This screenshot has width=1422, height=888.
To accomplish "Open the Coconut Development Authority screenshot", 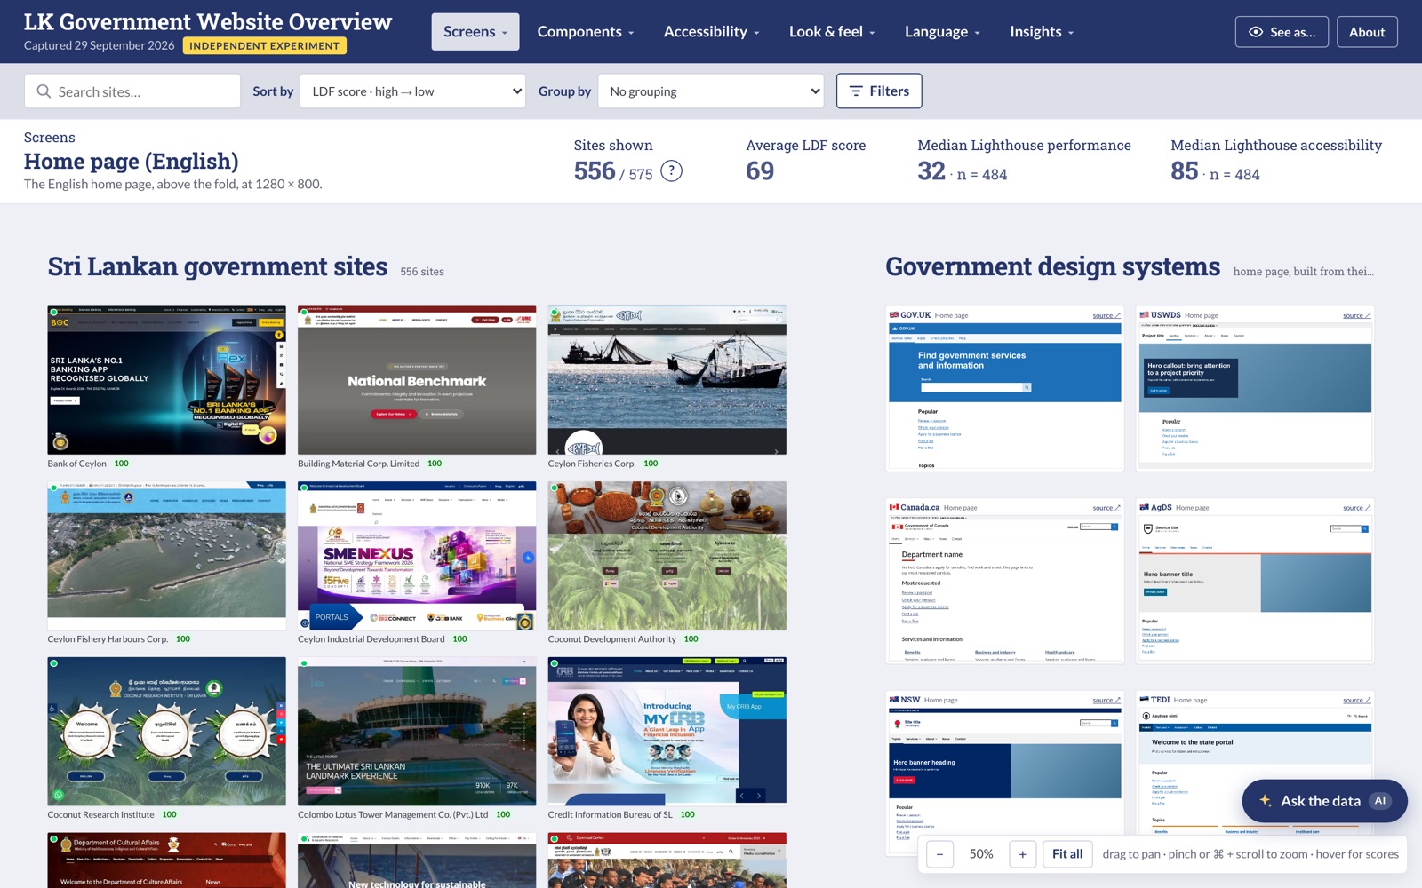I will click(x=667, y=556).
